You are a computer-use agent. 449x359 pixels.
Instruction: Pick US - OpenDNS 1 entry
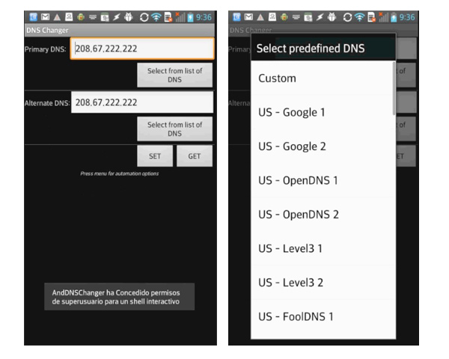(x=323, y=180)
